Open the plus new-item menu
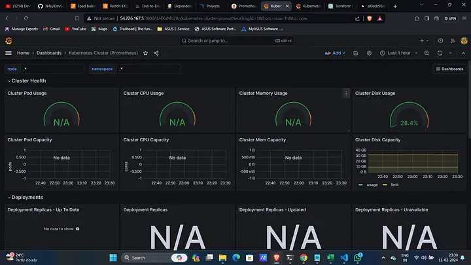 tap(424, 41)
